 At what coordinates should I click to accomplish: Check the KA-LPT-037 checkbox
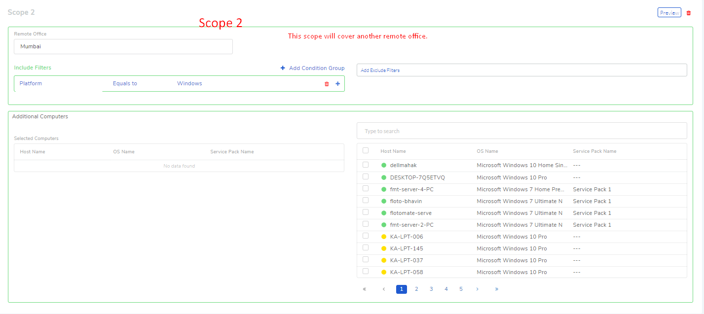tap(366, 259)
